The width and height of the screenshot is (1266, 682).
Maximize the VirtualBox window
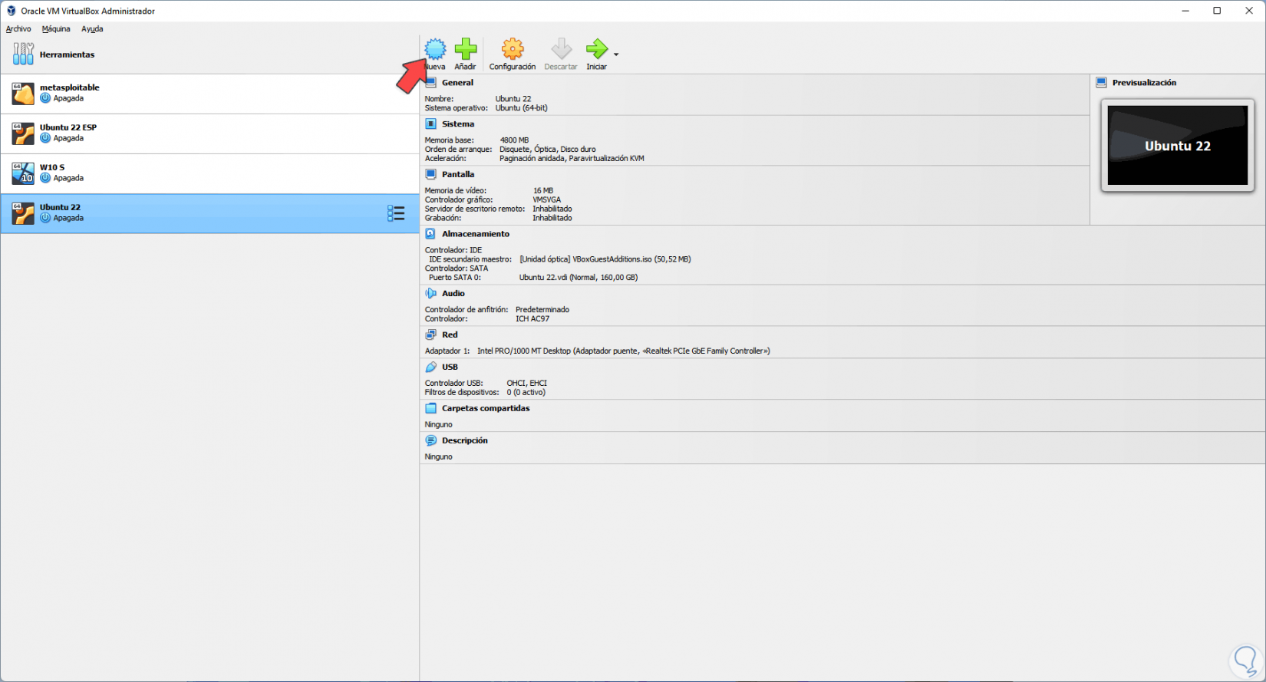[x=1217, y=11]
